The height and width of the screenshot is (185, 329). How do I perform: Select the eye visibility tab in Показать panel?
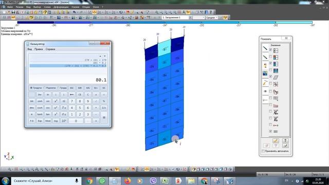(x=265, y=91)
